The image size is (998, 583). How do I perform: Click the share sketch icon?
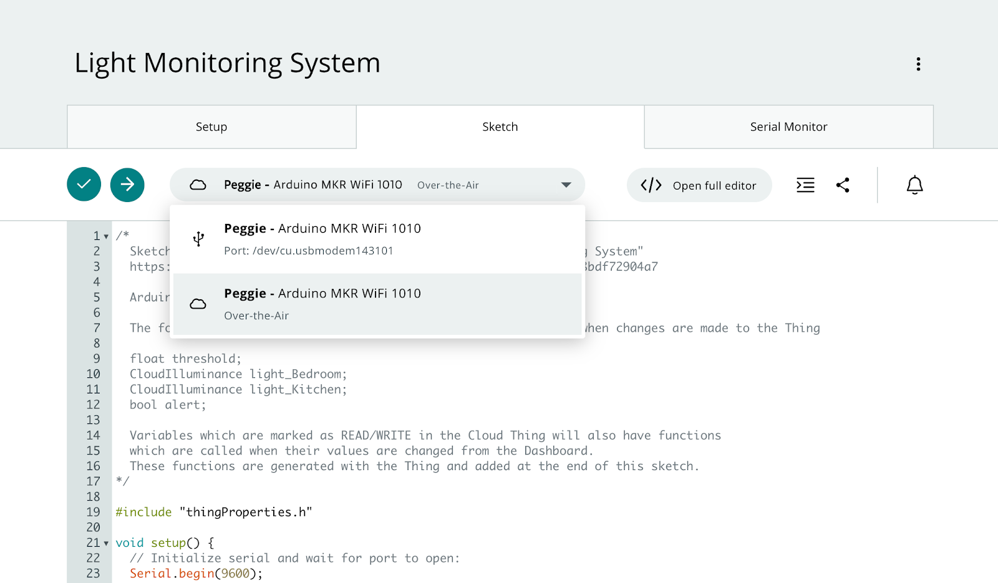[843, 185]
